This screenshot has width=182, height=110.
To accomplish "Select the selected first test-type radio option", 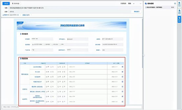I will [33, 45].
